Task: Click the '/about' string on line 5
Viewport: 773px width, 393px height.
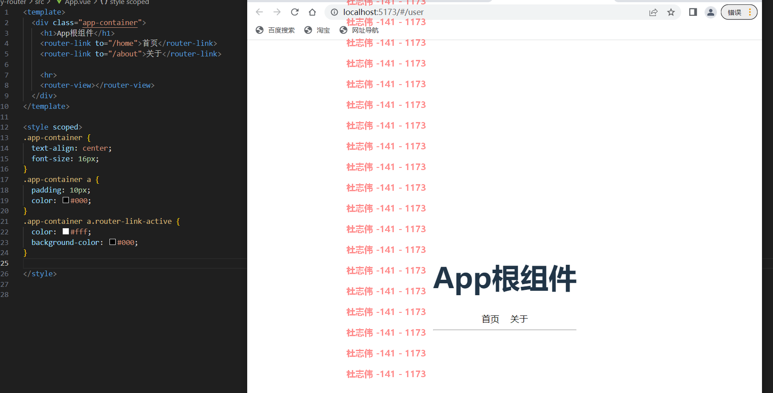Action: tap(125, 54)
